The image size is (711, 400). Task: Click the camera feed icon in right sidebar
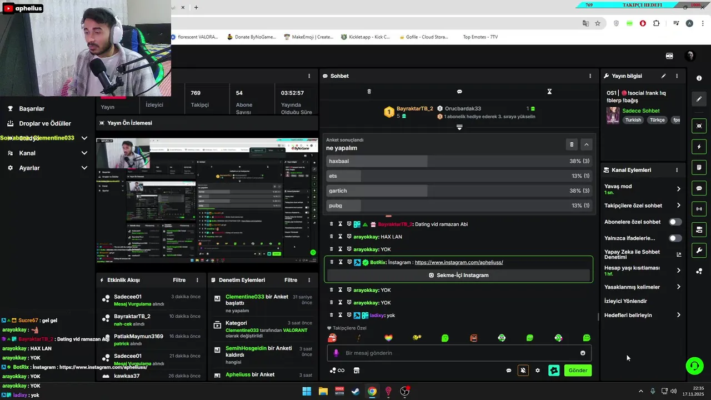pos(699,229)
